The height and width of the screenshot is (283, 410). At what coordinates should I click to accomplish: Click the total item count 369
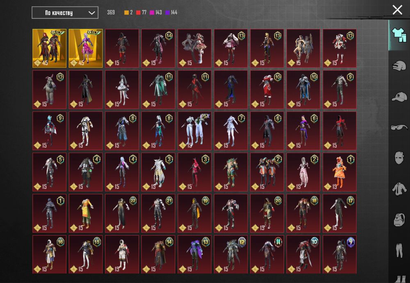[111, 12]
